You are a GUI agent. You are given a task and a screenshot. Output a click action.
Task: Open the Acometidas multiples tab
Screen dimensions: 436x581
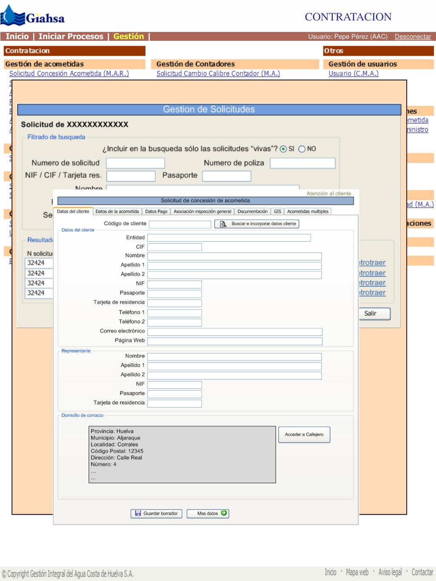pyautogui.click(x=308, y=212)
